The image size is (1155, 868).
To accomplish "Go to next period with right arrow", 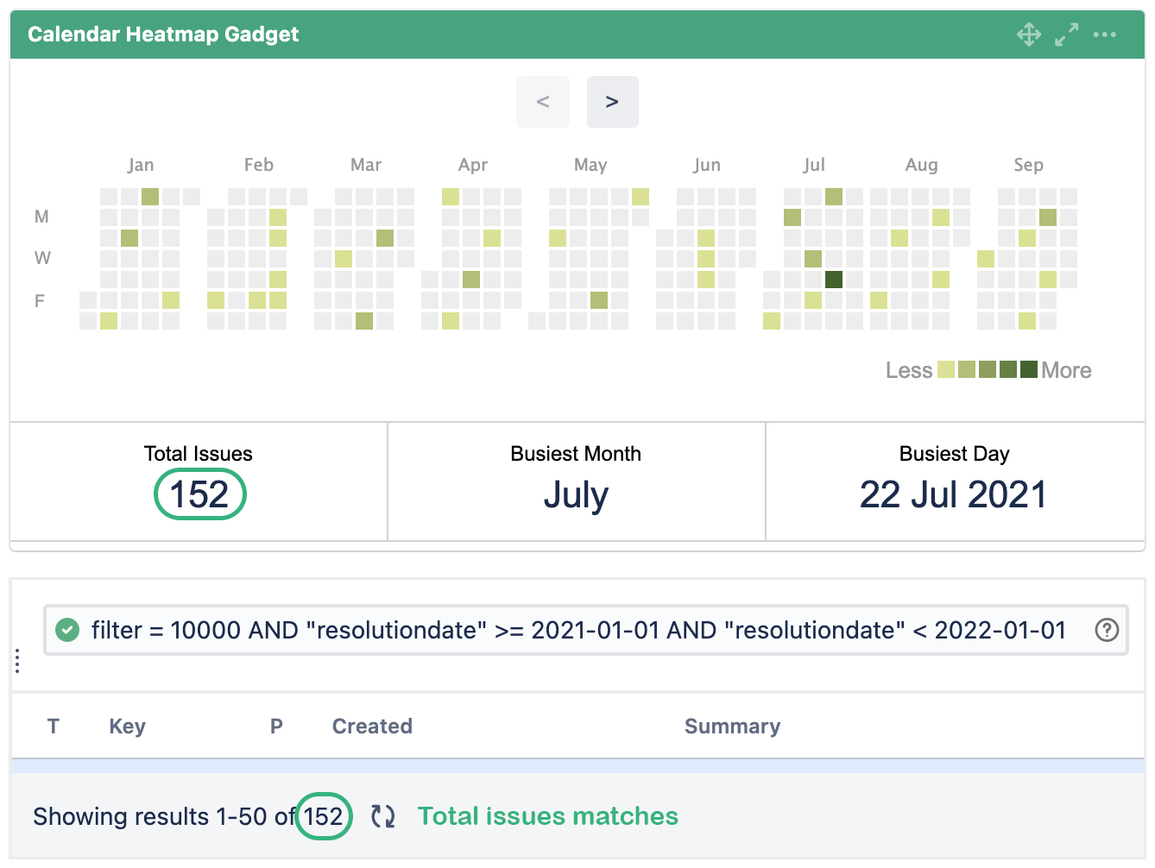I will click(x=612, y=102).
